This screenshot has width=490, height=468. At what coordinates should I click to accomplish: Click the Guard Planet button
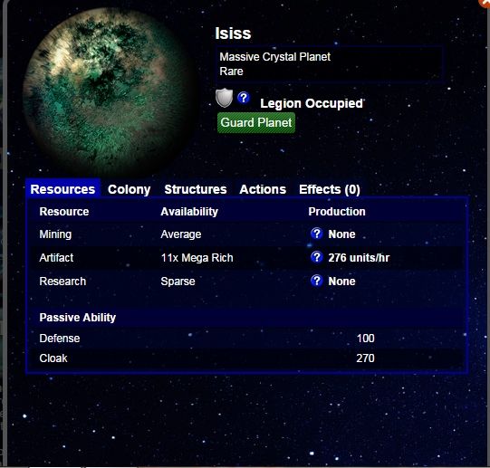(x=256, y=123)
